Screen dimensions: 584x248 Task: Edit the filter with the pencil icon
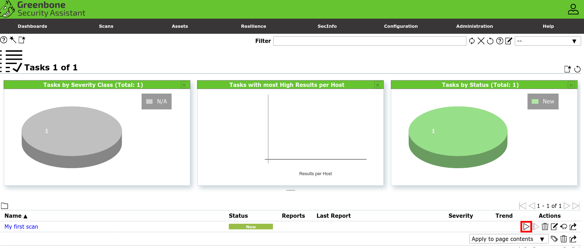509,41
